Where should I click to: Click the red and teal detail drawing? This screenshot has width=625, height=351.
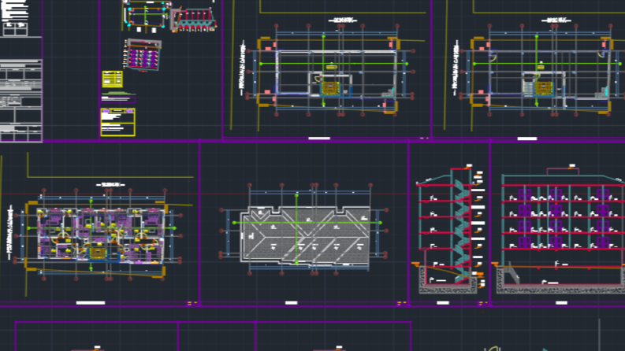click(x=193, y=20)
